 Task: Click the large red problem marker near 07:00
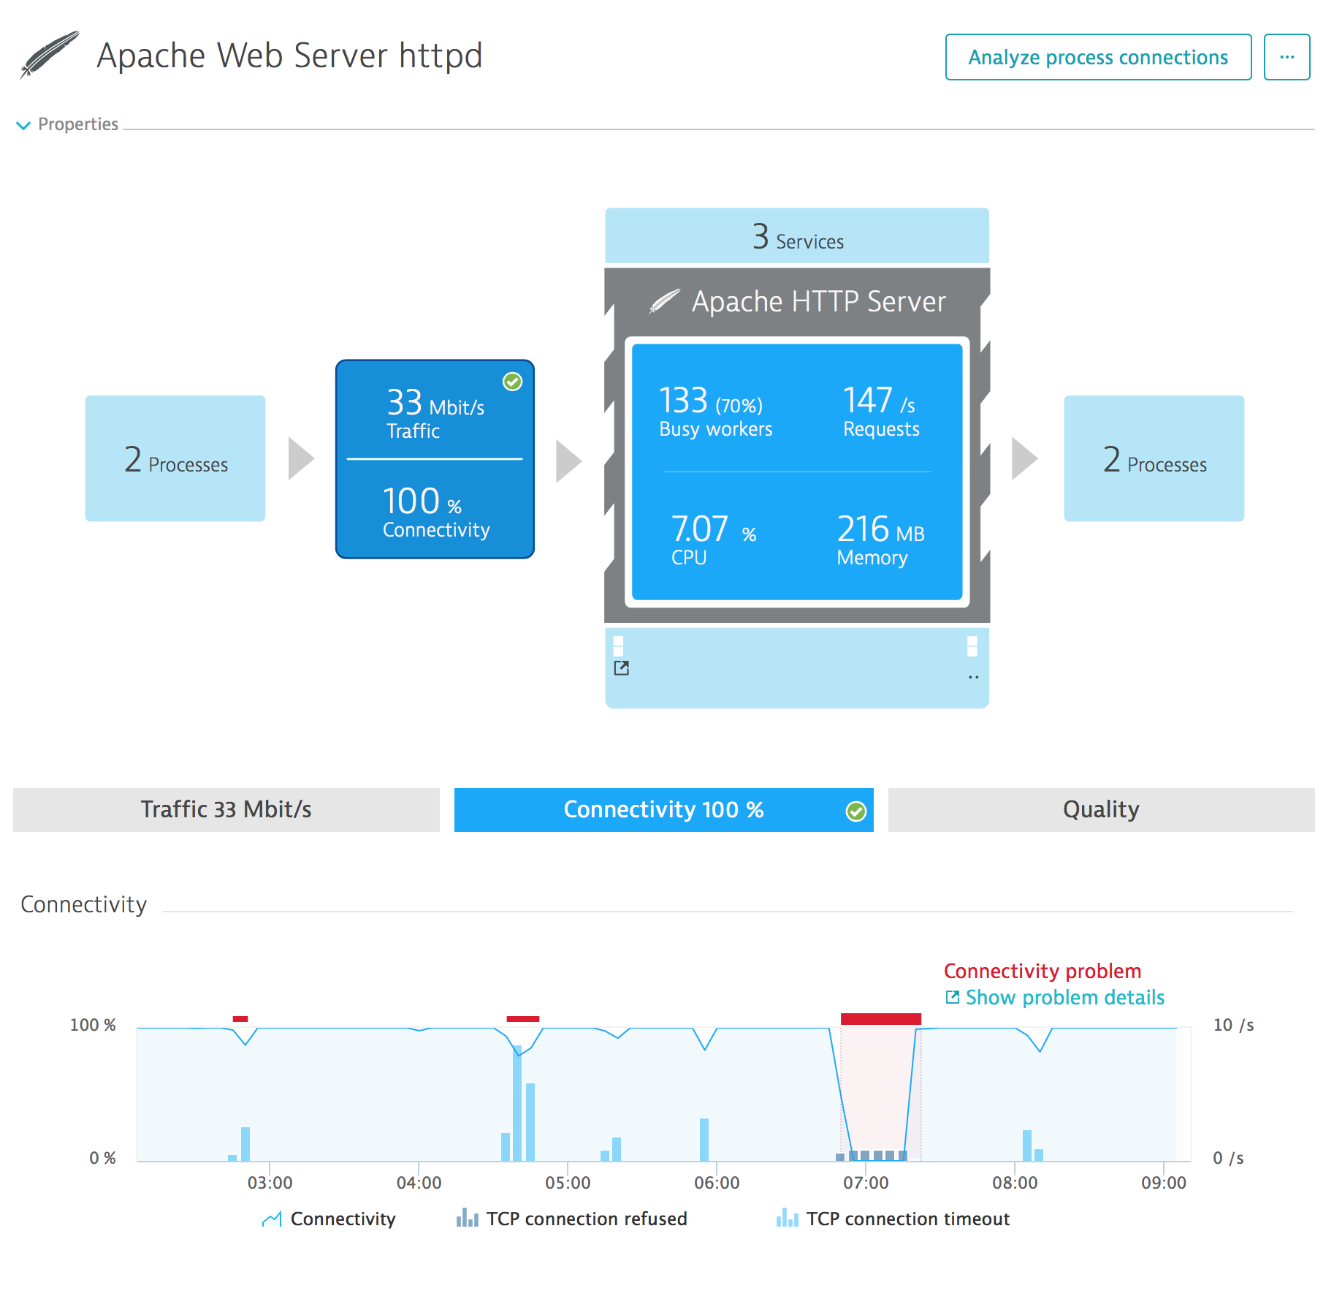[x=880, y=1018]
